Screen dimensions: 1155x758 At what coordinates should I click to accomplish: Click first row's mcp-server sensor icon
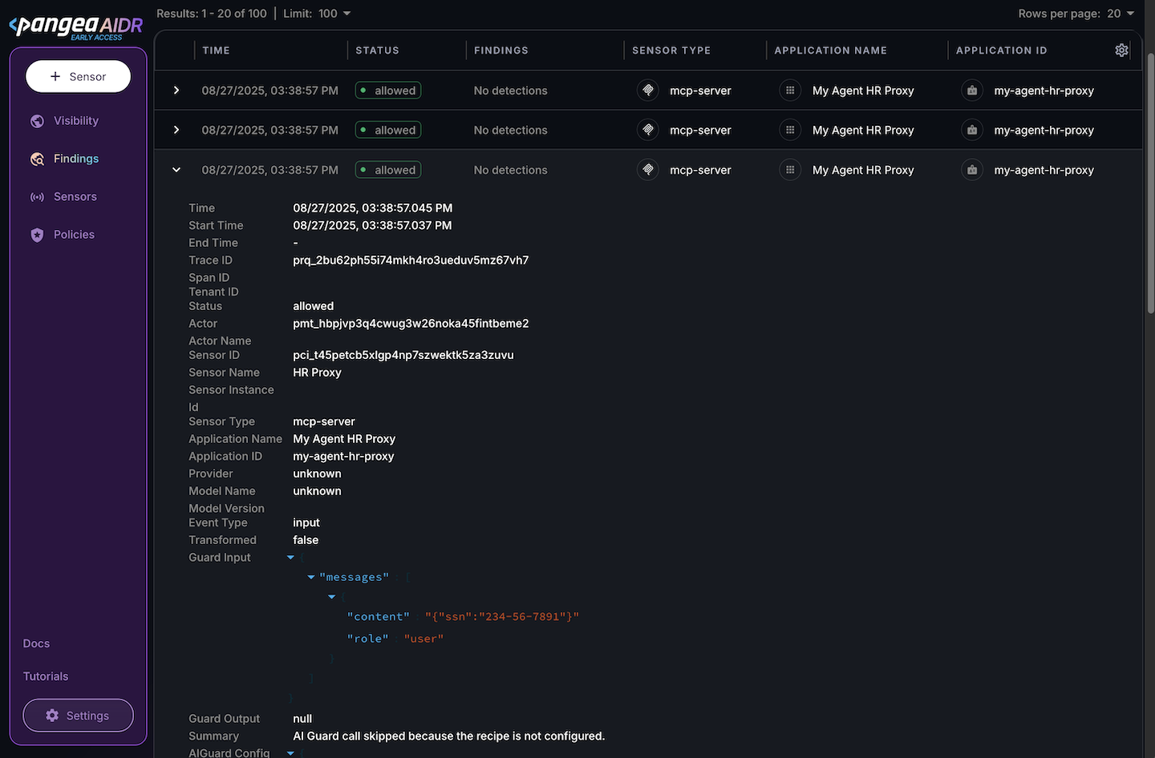tap(648, 91)
